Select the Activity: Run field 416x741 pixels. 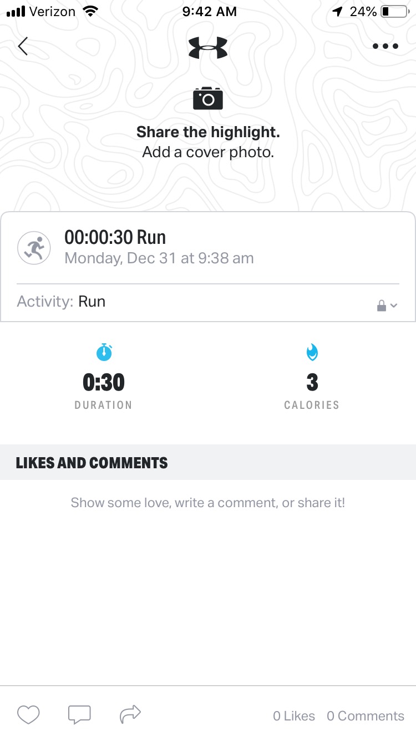coord(208,302)
